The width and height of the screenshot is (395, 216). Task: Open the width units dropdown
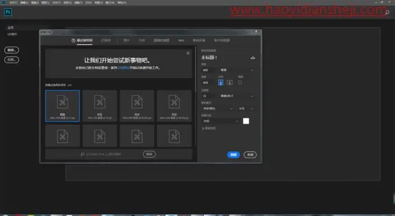237,70
